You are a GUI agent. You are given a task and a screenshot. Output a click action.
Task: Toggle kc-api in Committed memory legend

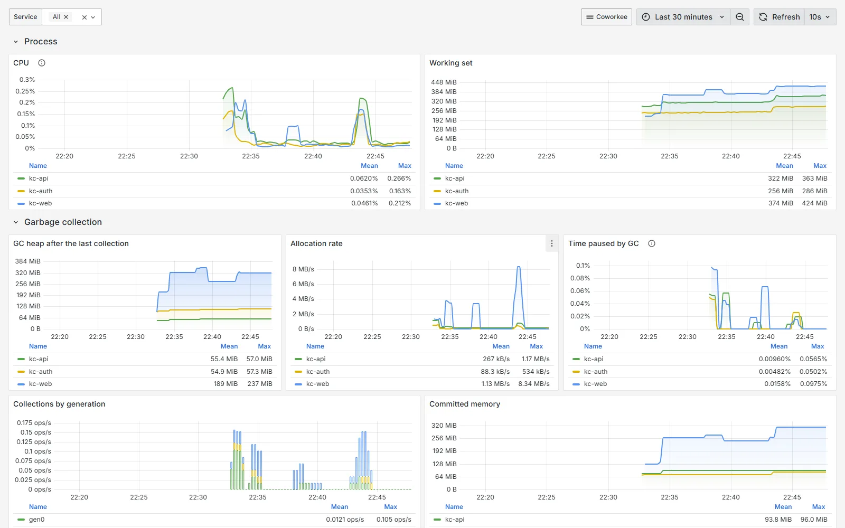(x=455, y=520)
